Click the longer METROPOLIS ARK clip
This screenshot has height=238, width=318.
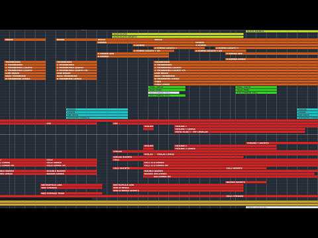point(178,185)
